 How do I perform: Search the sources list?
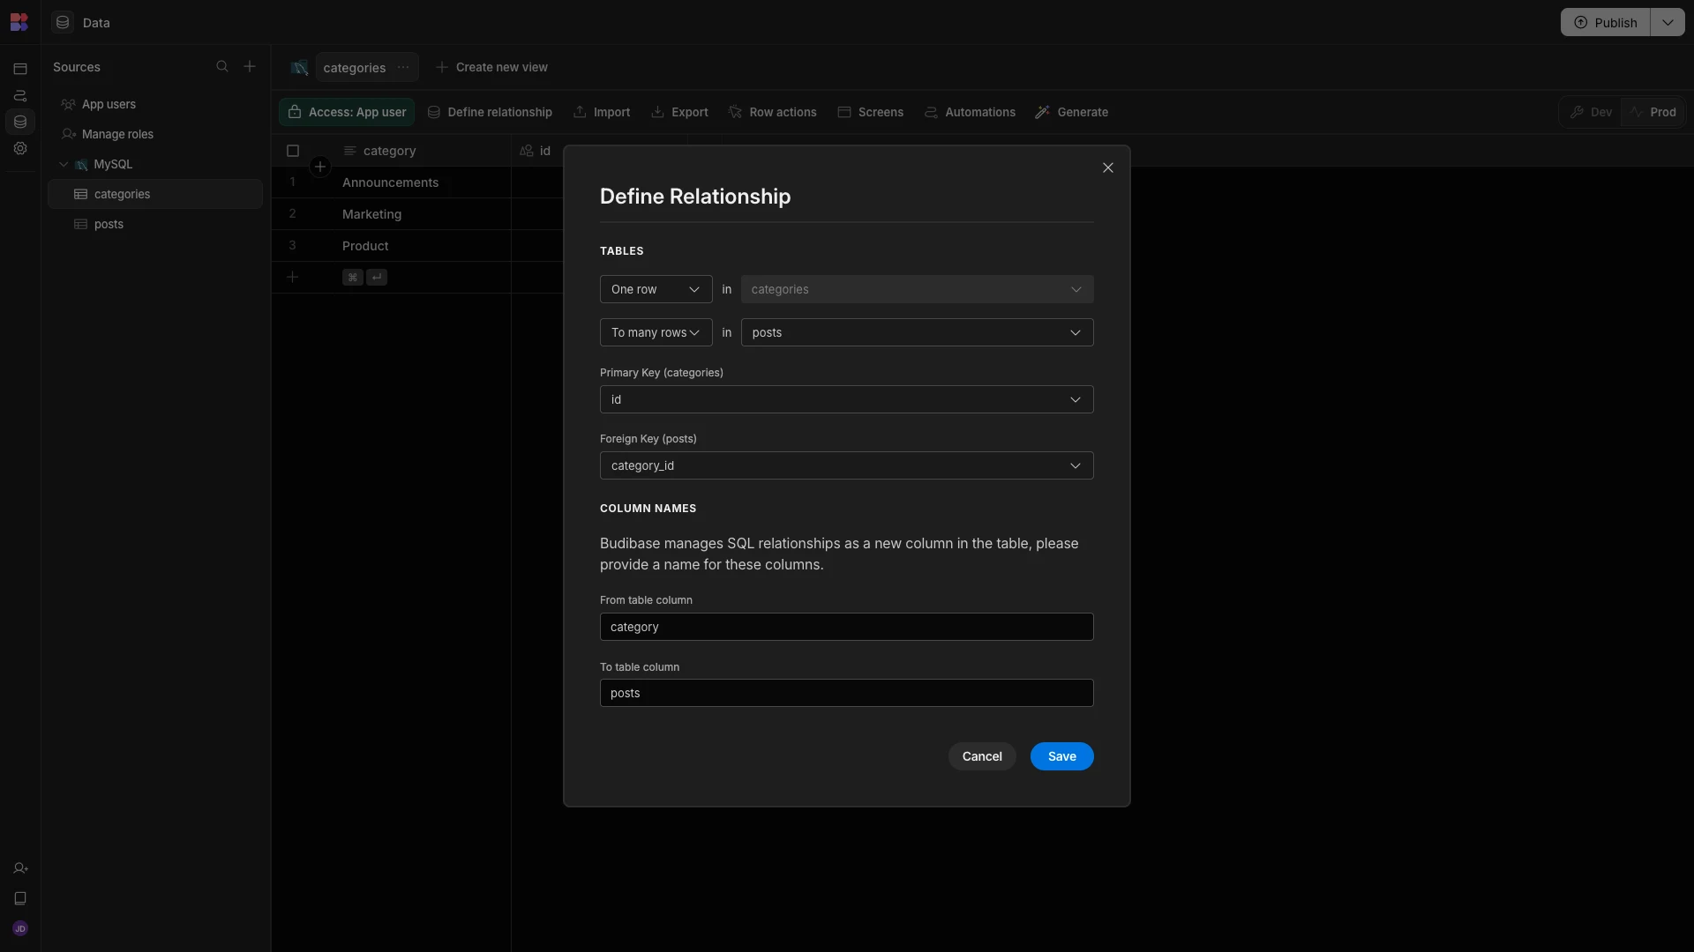pyautogui.click(x=222, y=66)
